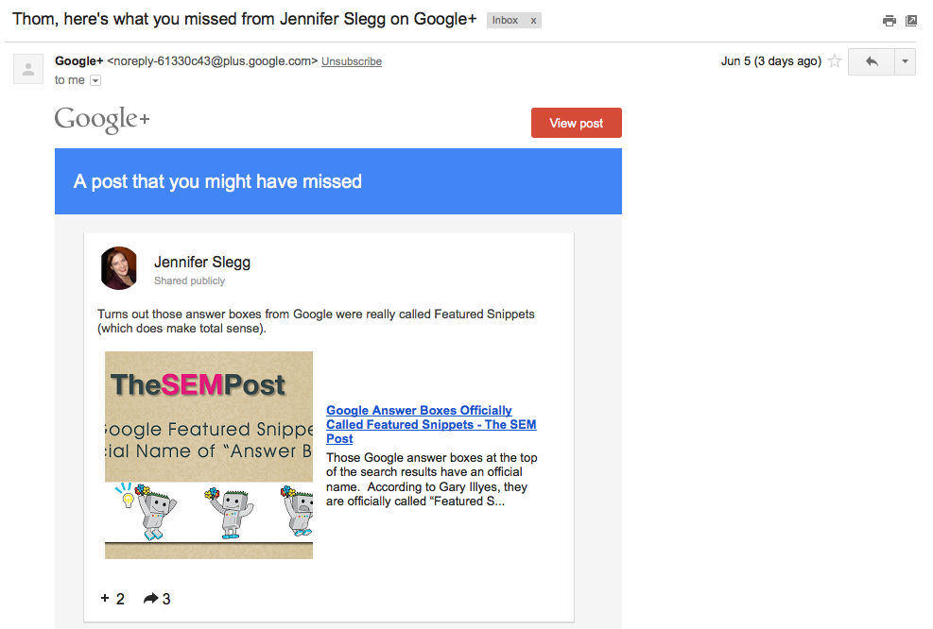Click the +1 icon under the post

point(105,599)
